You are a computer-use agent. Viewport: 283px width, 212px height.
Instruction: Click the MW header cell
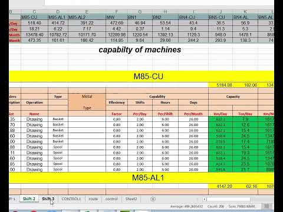[117, 17]
